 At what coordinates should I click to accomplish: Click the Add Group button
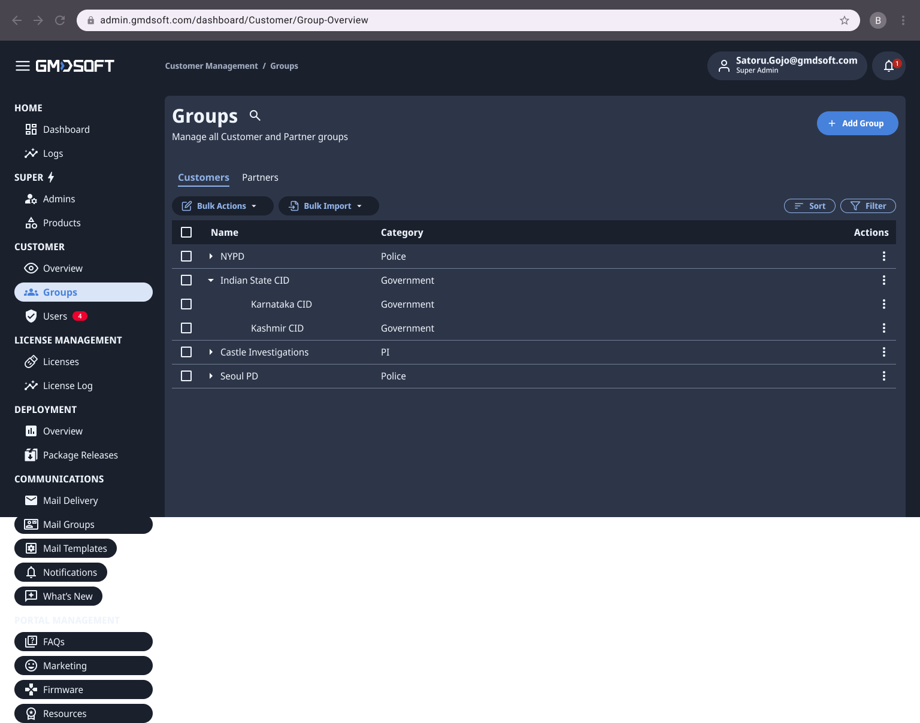click(x=858, y=123)
